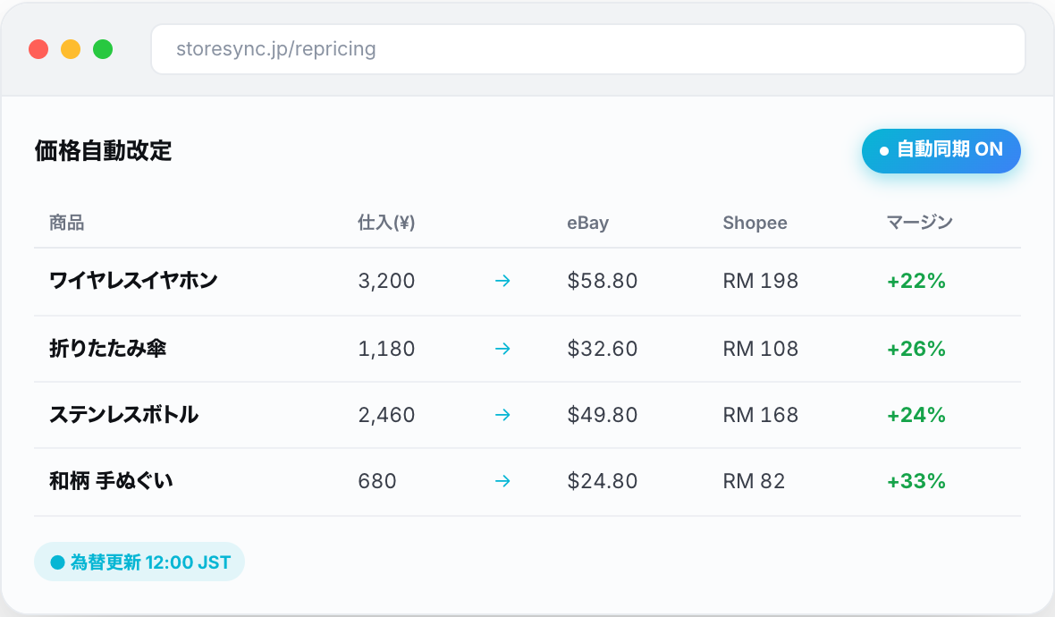Image resolution: width=1055 pixels, height=617 pixels.
Task: Click the arrow icon in ステンレスボトル row
Action: coord(502,415)
